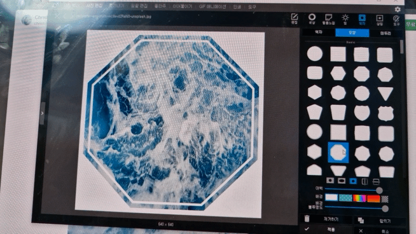Image resolution: width=416 pixels, height=234 pixels.
Task: Click the octagon-framed ocean image on canvas
Action: (x=171, y=123)
